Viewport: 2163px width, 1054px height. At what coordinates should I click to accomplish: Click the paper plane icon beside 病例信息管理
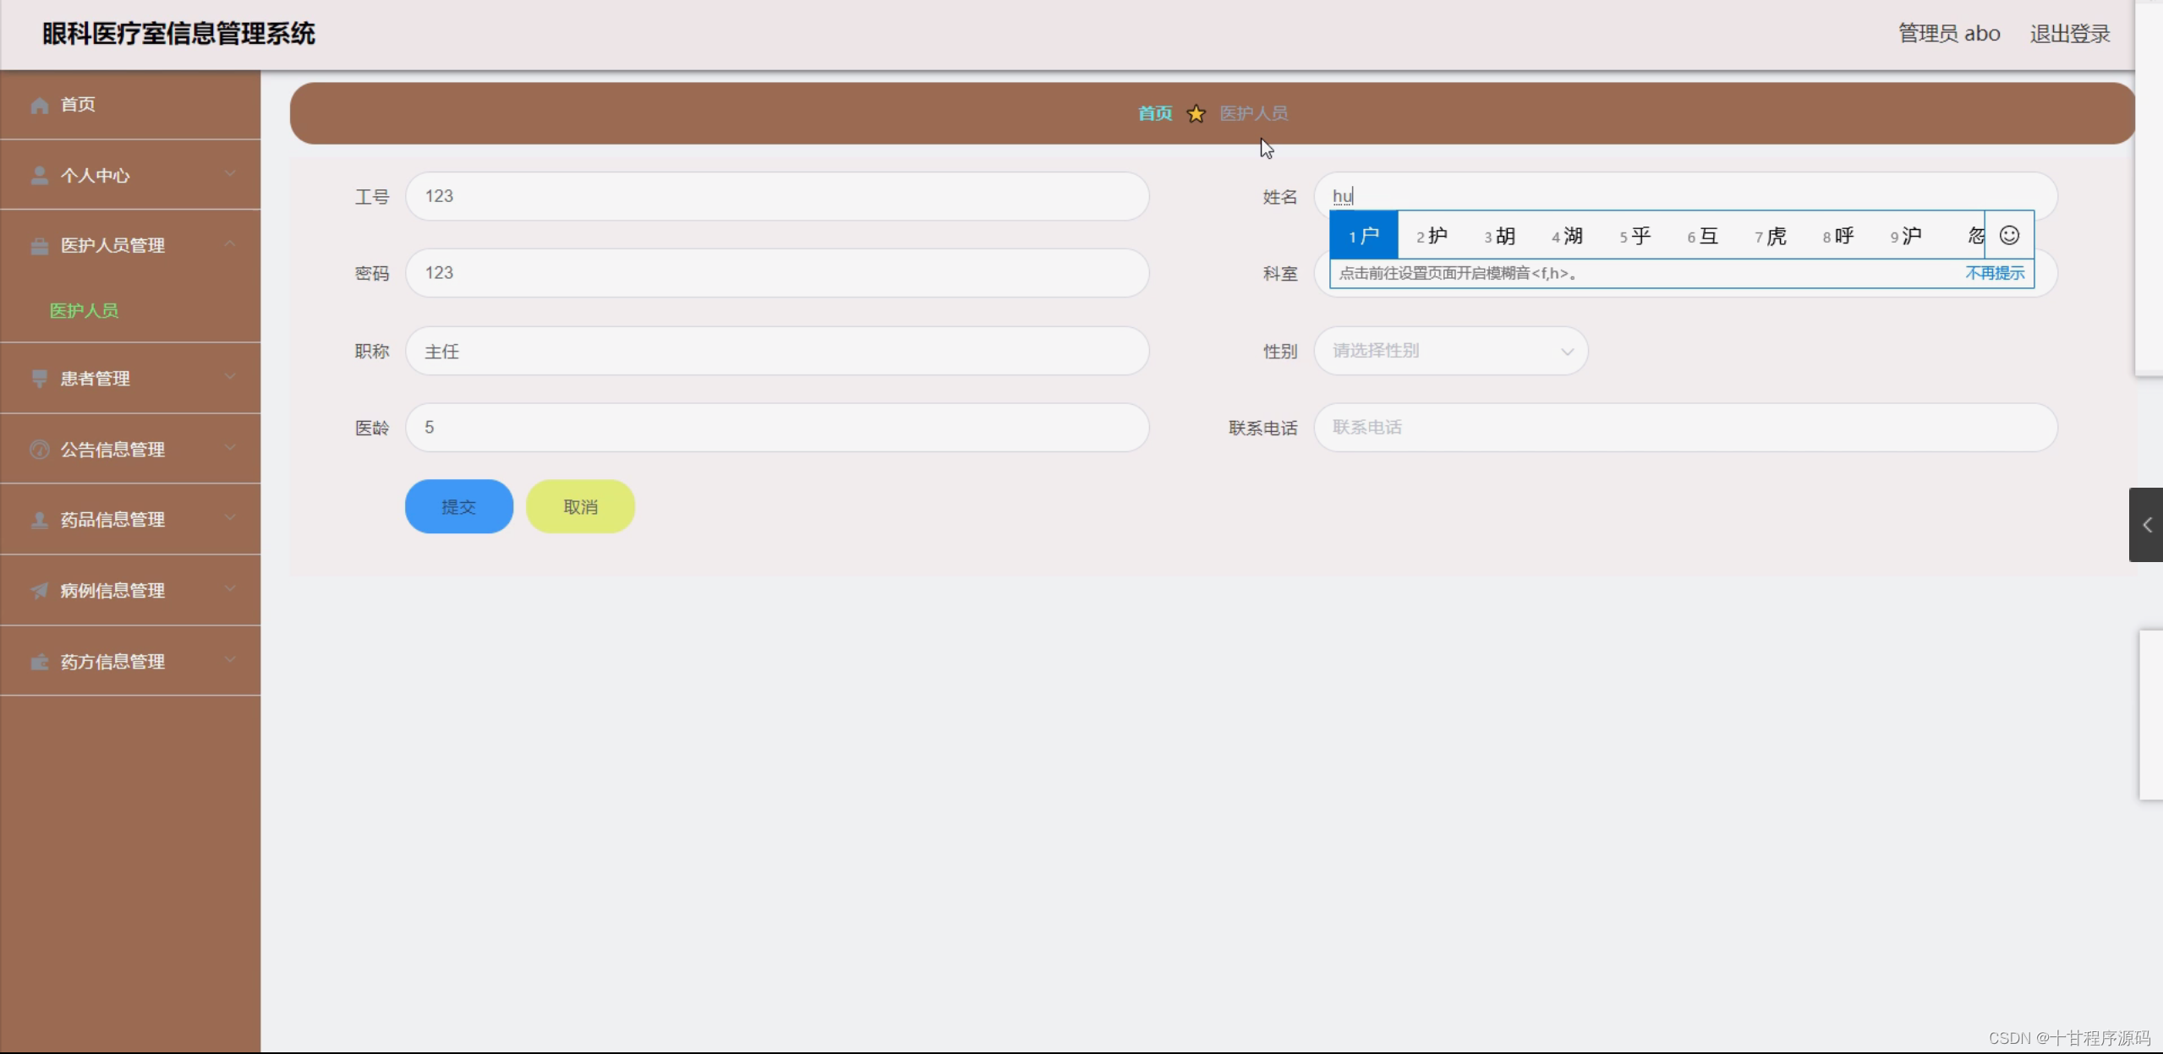[x=39, y=590]
